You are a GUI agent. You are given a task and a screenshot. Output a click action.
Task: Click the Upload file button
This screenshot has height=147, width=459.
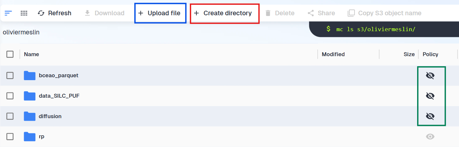click(x=159, y=13)
